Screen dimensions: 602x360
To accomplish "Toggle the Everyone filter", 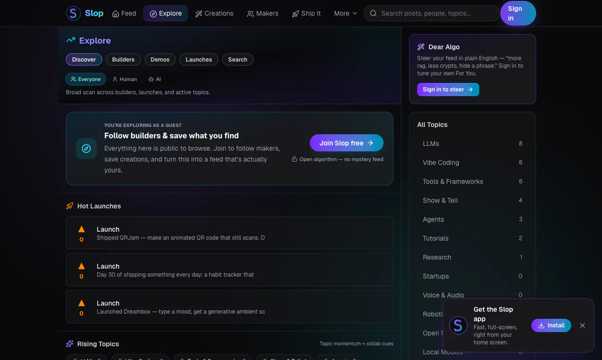I will pyautogui.click(x=86, y=79).
